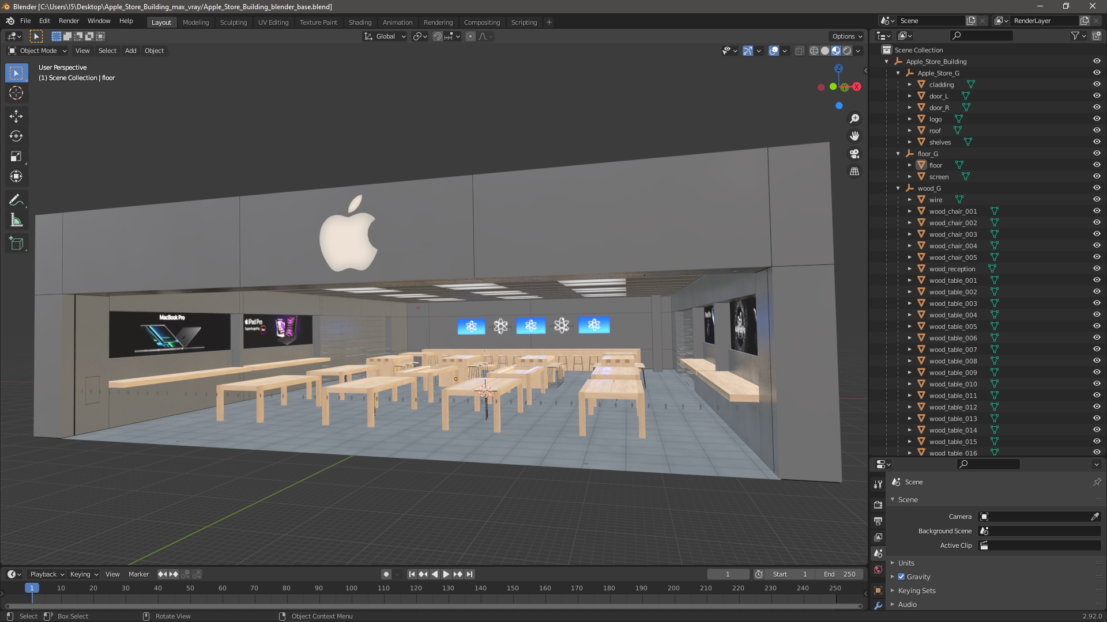The width and height of the screenshot is (1107, 622).
Task: Switch to UV Editing workspace tab
Action: click(273, 22)
